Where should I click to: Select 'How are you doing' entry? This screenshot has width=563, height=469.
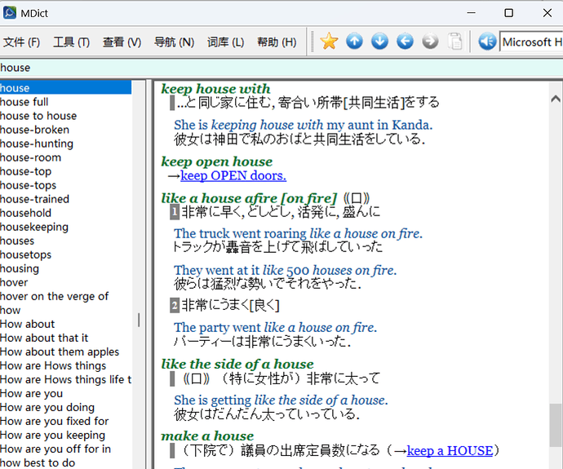pyautogui.click(x=65, y=407)
